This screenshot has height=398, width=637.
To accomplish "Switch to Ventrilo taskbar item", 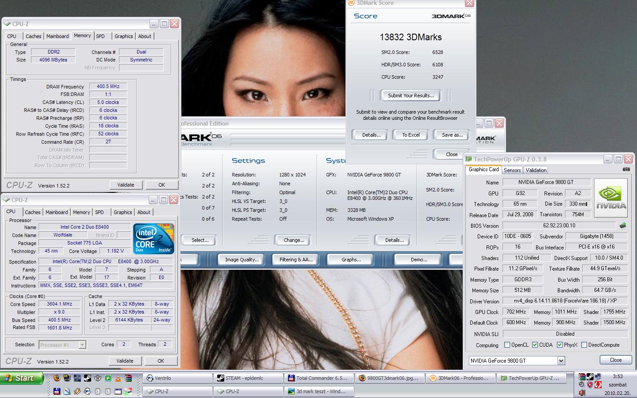I will point(177,378).
